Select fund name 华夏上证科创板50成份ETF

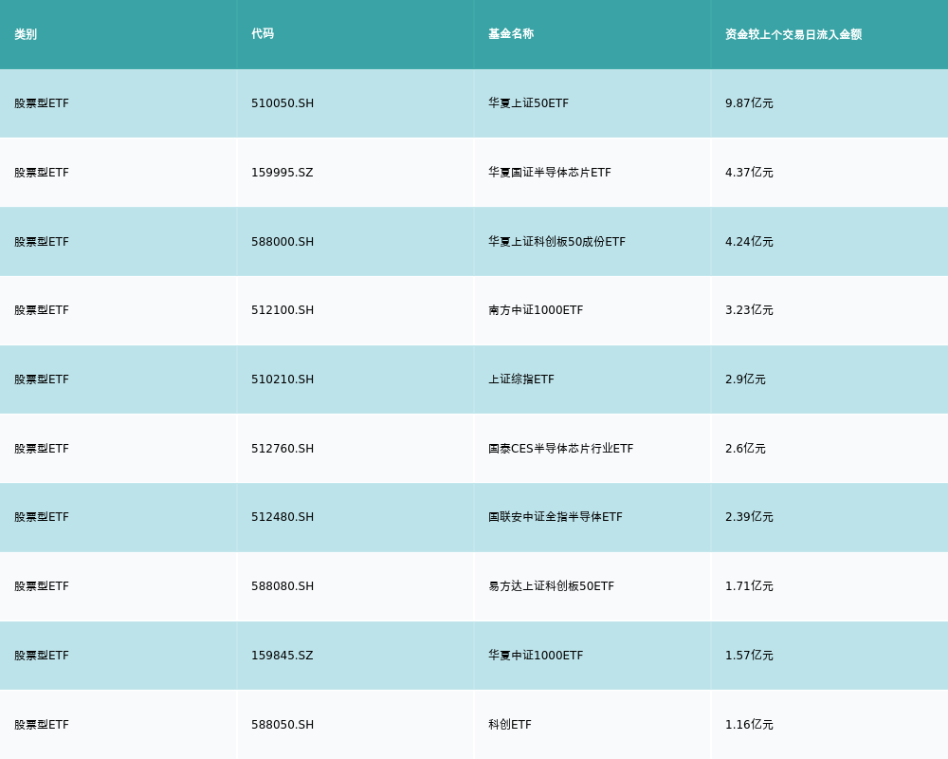point(556,242)
